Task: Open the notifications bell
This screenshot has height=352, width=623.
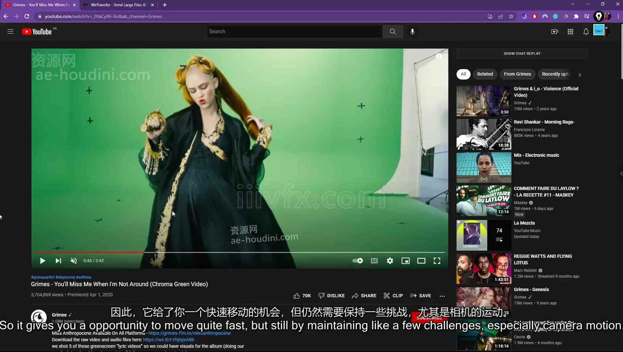Action: [586, 32]
